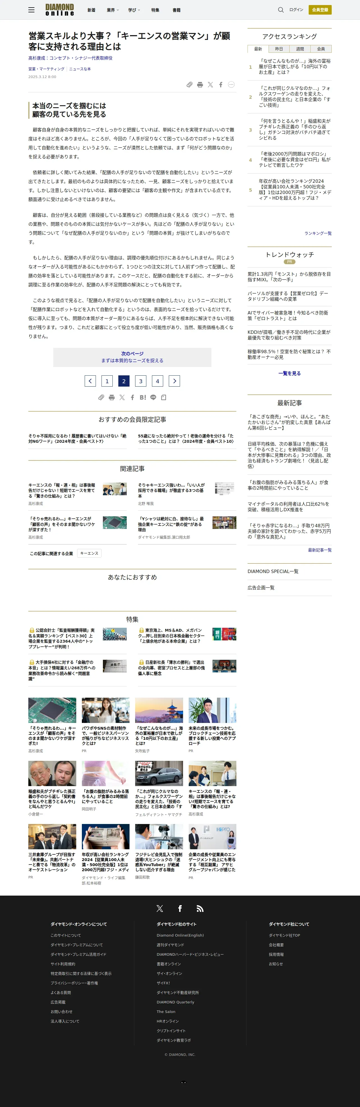Open ranking article 1 about 海外の富裕層

click(x=294, y=67)
